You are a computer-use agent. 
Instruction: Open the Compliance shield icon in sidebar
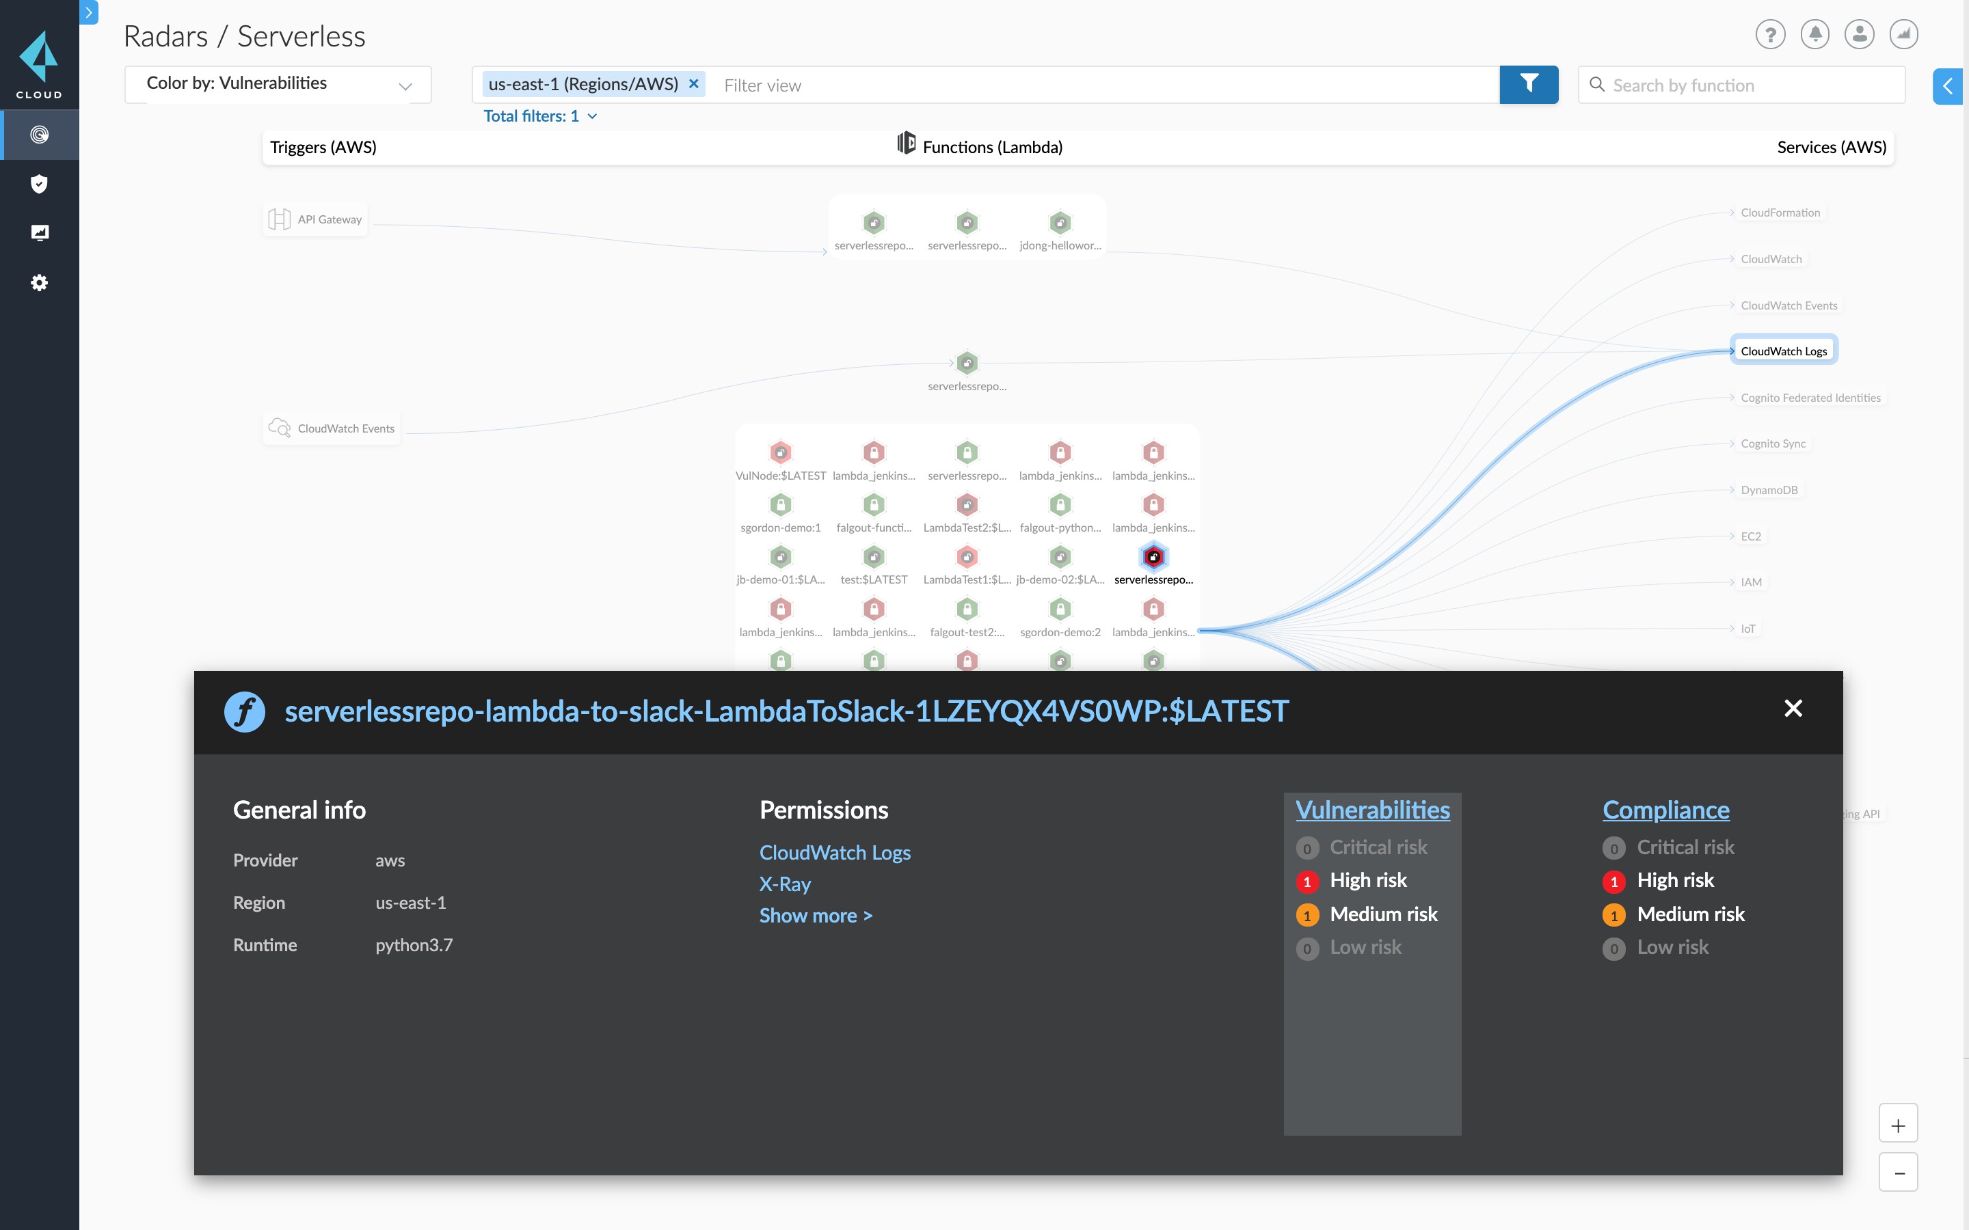click(x=39, y=183)
